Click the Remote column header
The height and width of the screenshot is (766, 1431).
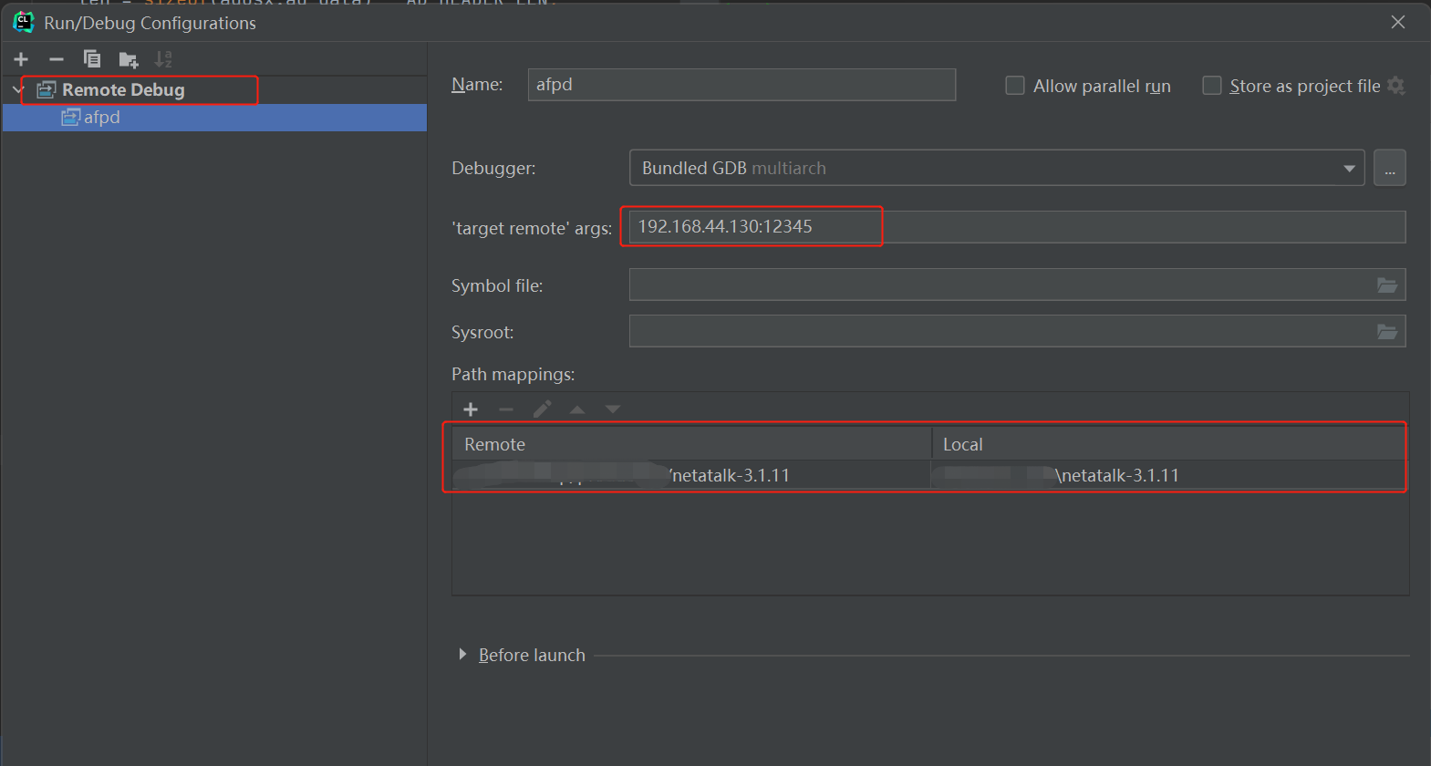pos(691,444)
